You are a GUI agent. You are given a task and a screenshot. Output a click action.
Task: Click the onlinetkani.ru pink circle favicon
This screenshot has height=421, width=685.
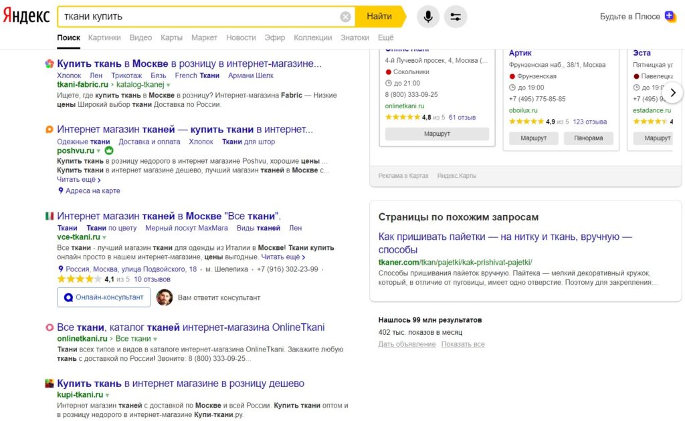pyautogui.click(x=50, y=327)
